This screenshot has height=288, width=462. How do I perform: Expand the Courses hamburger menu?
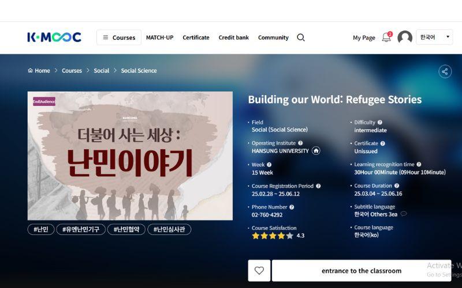click(x=119, y=37)
